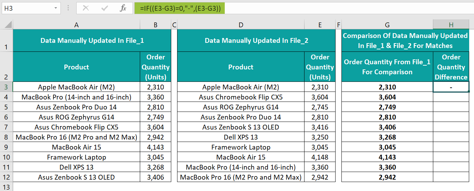The width and height of the screenshot is (474, 191).
Task: Click cell G5 bold value 2,749
Action: coord(387,107)
